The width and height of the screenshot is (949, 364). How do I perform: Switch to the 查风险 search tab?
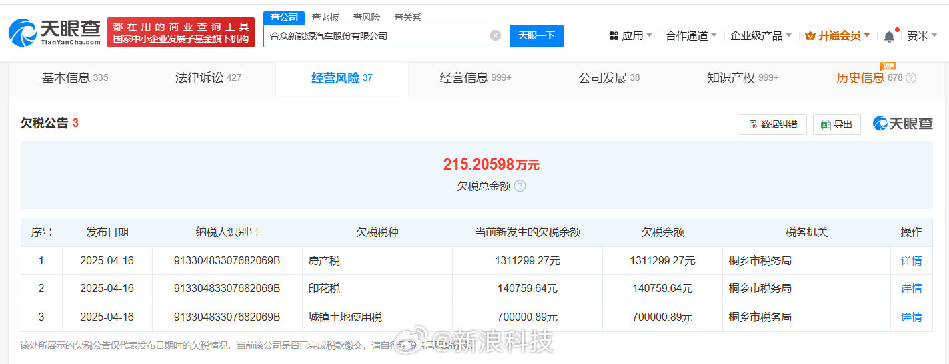click(367, 17)
